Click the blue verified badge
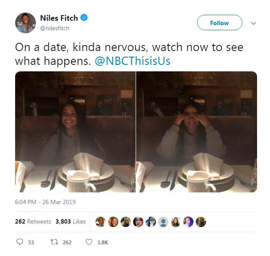Screen dimensions: 270x256 84,18
